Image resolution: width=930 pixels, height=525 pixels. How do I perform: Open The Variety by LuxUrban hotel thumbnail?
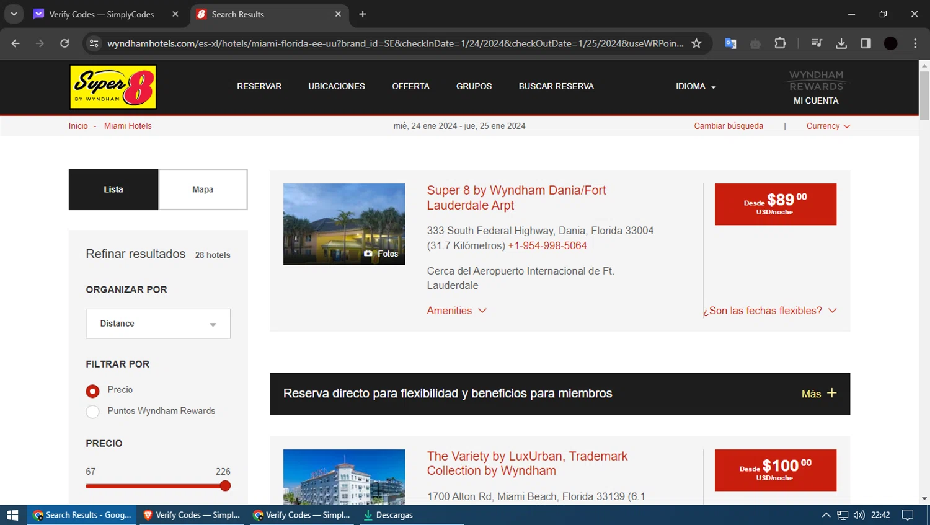(344, 477)
